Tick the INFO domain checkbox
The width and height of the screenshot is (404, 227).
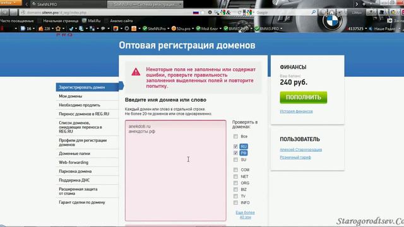coord(235,203)
